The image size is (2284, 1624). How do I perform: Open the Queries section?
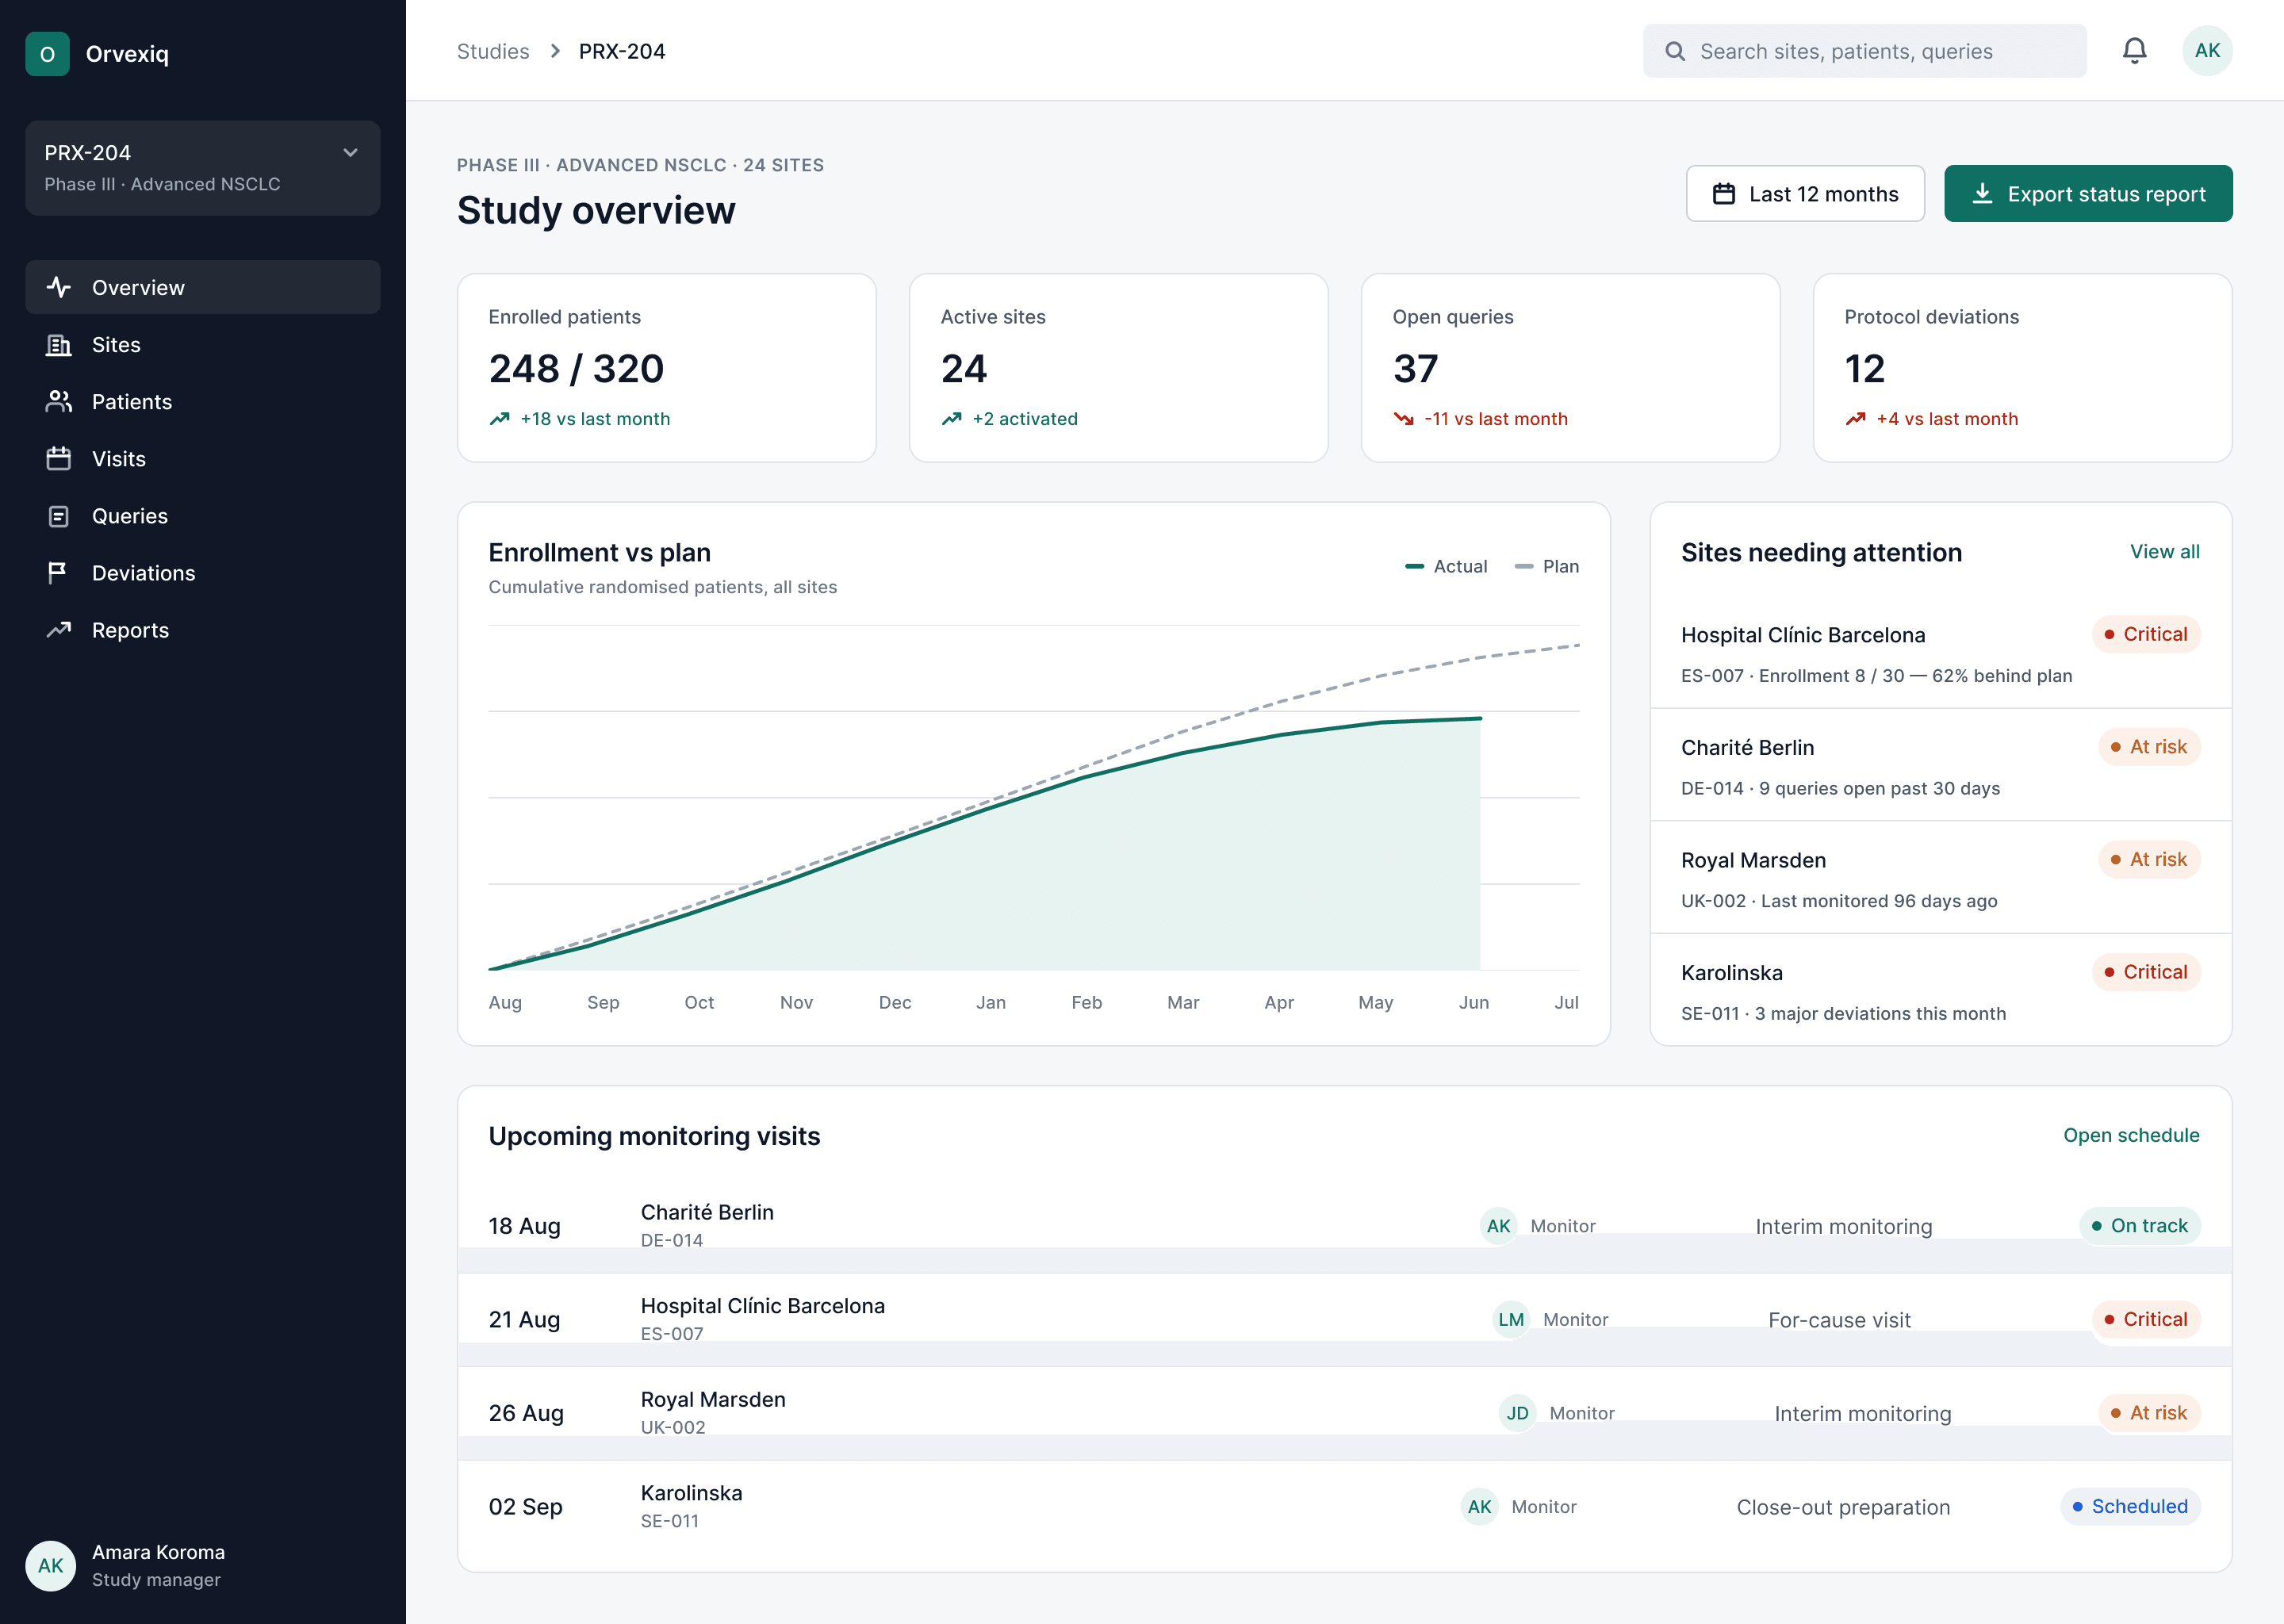(x=203, y=516)
